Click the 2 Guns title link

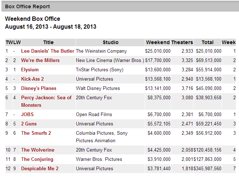(29, 124)
